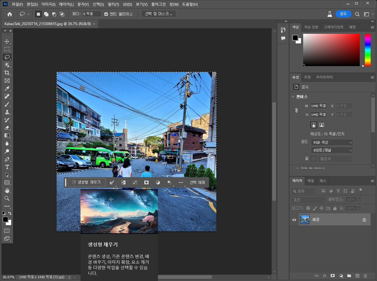The image size is (377, 281).
Task: Swap foreground and background colors in toolbar
Action: click(x=10, y=213)
